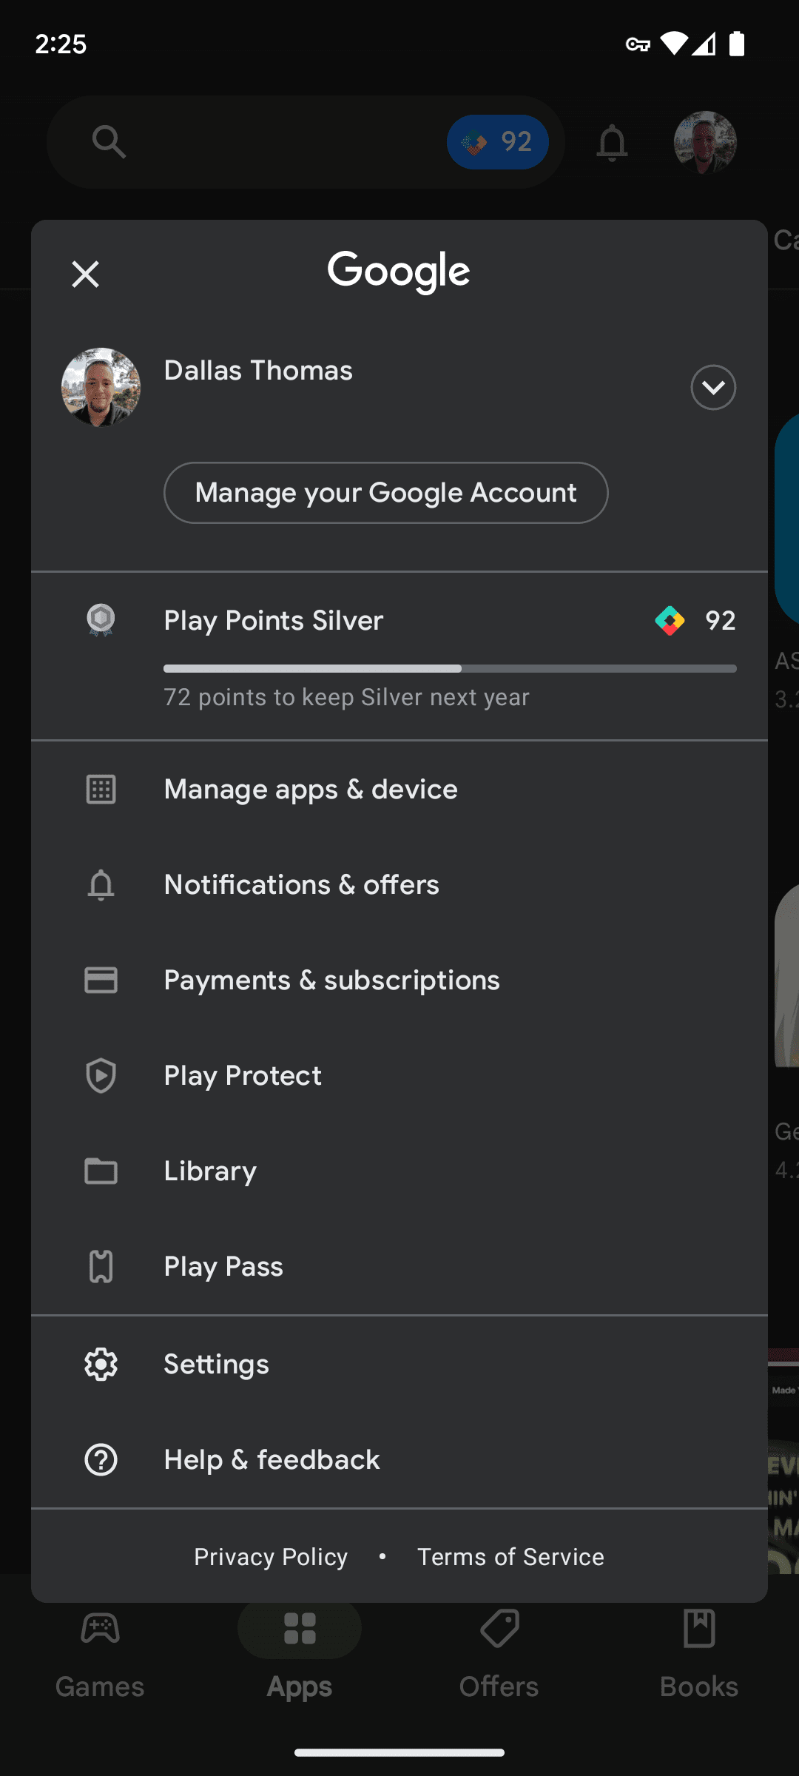Tap the Play Points count 92

721,621
